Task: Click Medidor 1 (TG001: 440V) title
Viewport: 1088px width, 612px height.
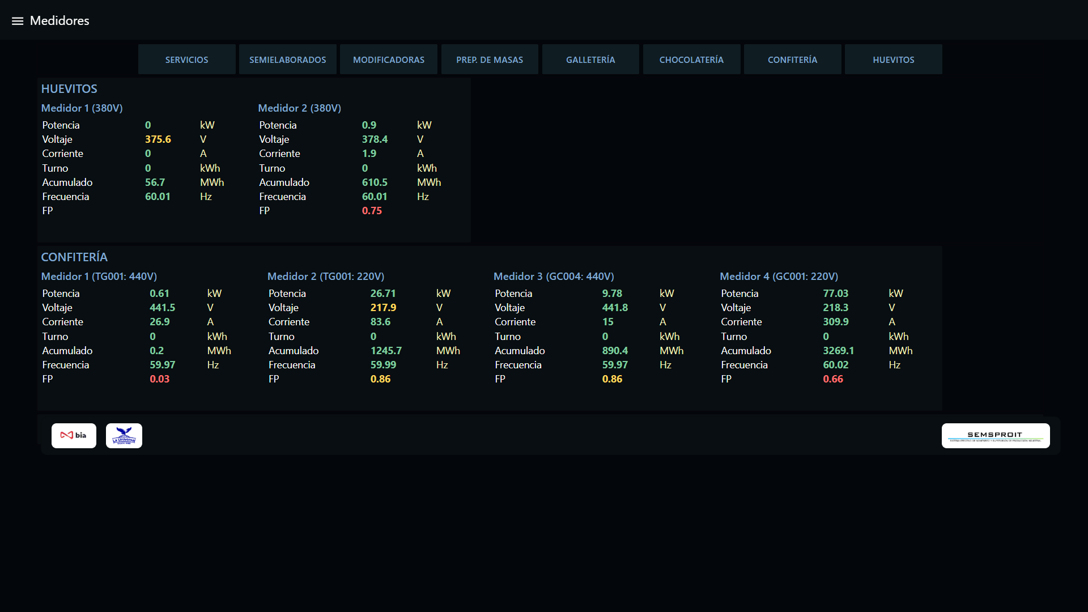Action: [99, 277]
